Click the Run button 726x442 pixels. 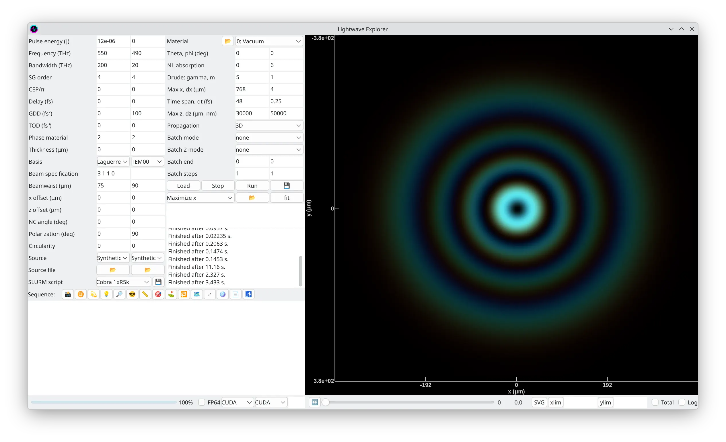[252, 185]
